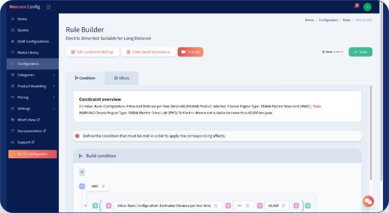The width and height of the screenshot is (389, 213).
Task: Switch to the Effects tab
Action: pyautogui.click(x=122, y=78)
